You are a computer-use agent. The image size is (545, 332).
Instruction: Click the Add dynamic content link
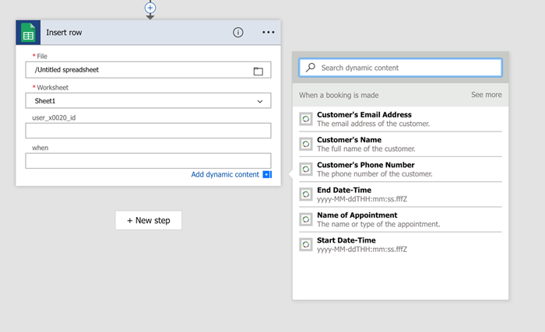[225, 175]
